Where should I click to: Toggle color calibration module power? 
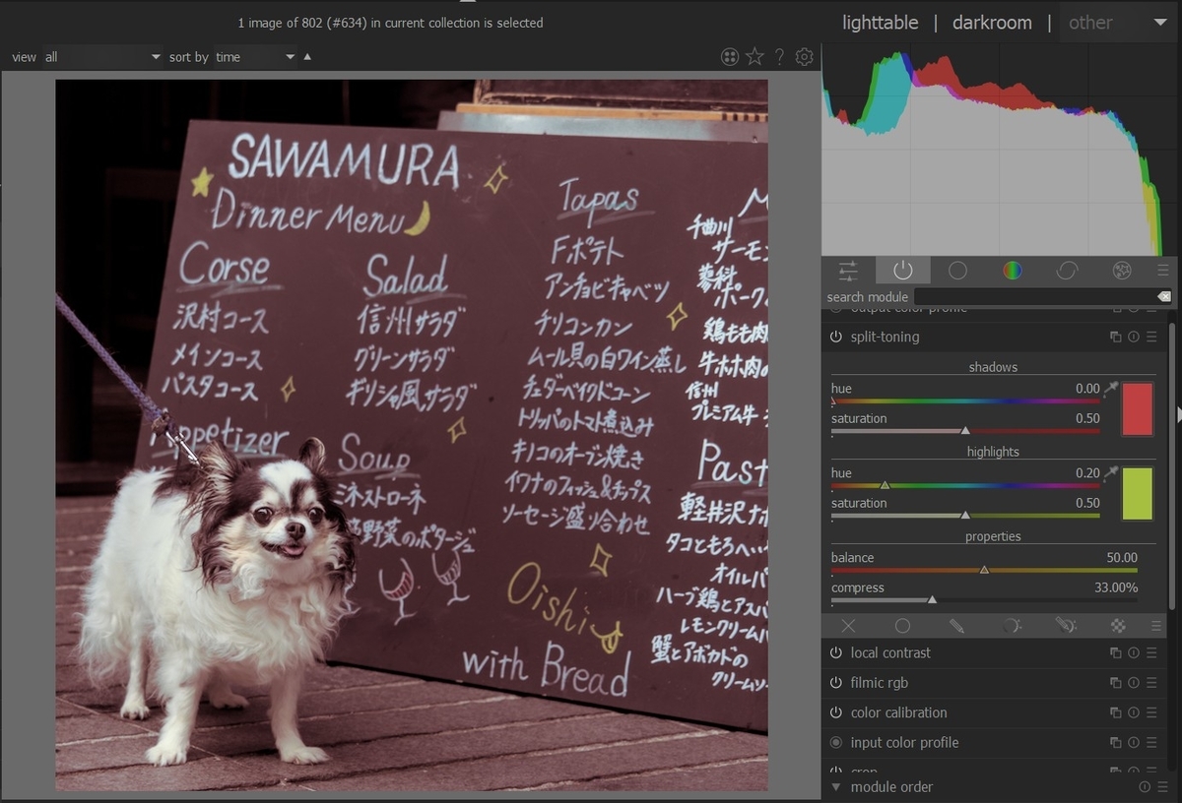point(836,712)
